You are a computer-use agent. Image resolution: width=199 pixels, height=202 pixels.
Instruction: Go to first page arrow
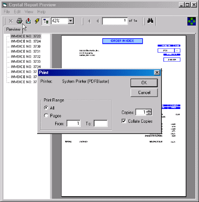click(89, 21)
